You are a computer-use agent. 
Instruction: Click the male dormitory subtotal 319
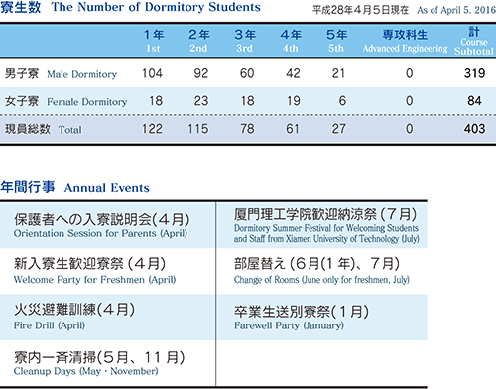pyautogui.click(x=474, y=73)
